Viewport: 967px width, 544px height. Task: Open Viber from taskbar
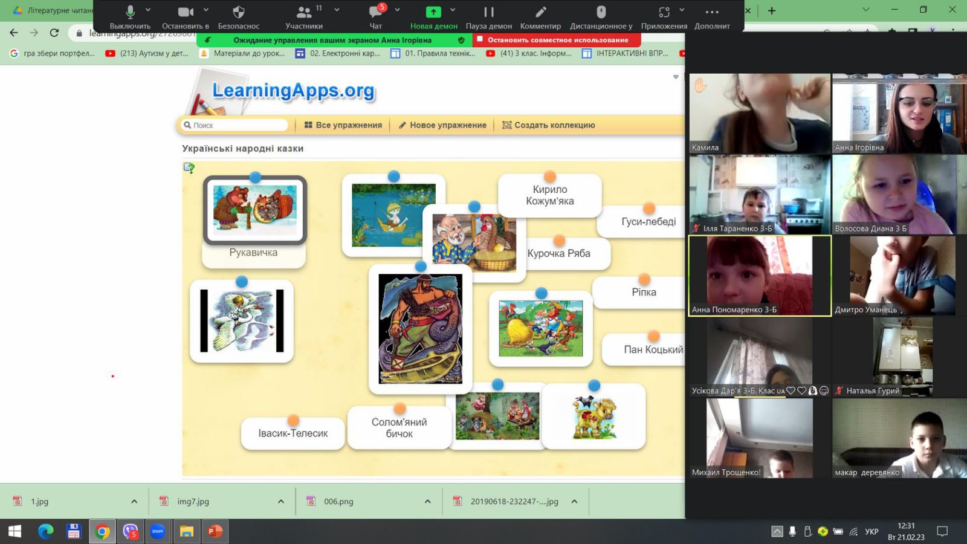point(131,531)
